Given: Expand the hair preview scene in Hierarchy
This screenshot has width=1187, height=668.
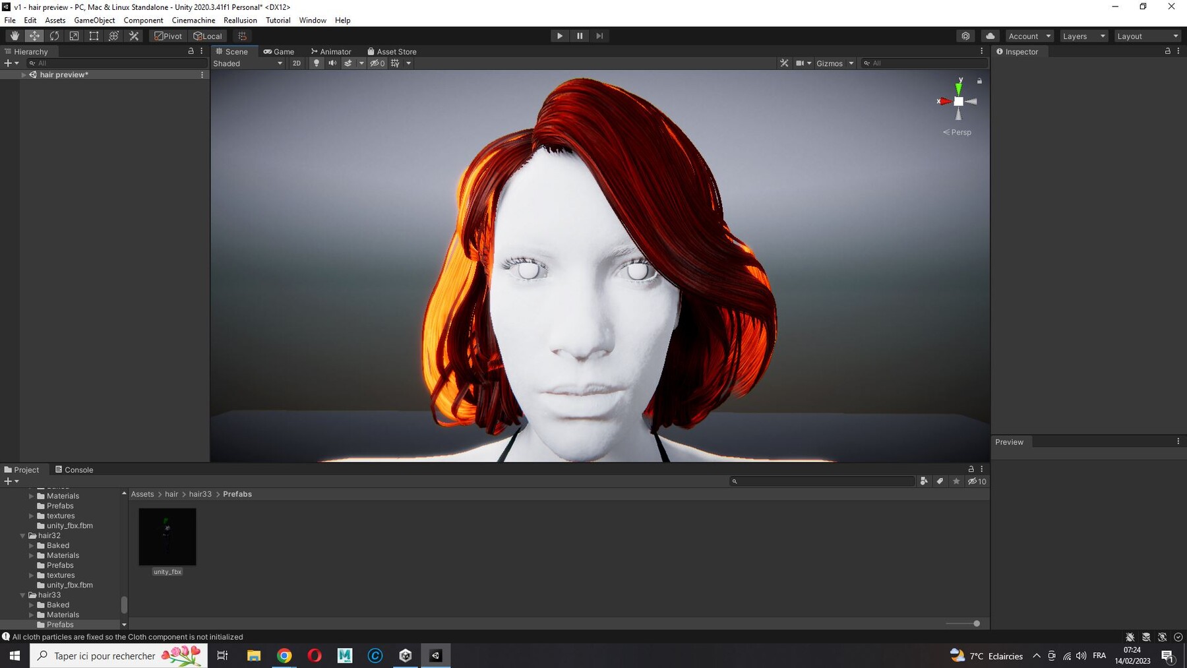Looking at the screenshot, I should [x=24, y=75].
